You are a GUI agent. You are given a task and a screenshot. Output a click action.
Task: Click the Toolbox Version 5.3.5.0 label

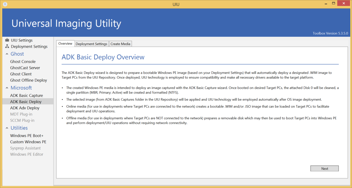[x=330, y=33]
